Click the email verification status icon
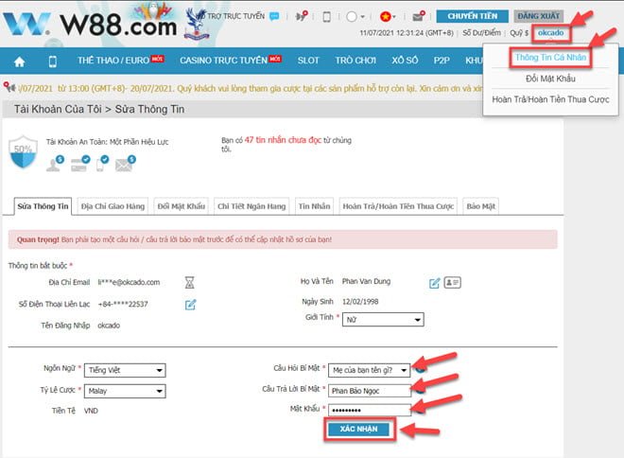Viewport: 624px width, 458px height. click(126, 164)
